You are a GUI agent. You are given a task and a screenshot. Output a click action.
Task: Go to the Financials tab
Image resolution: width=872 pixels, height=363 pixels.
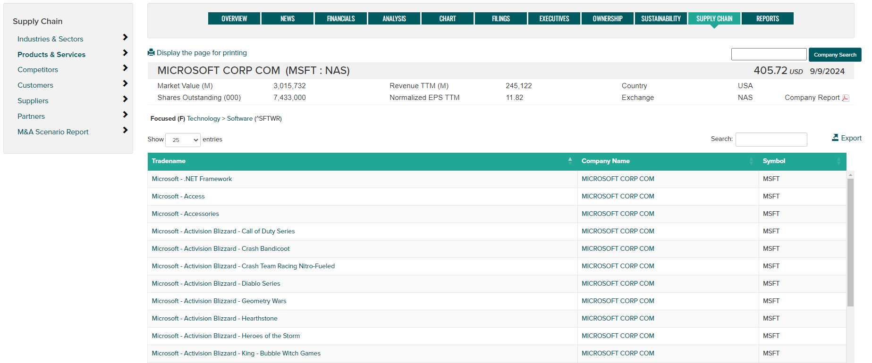click(x=341, y=18)
